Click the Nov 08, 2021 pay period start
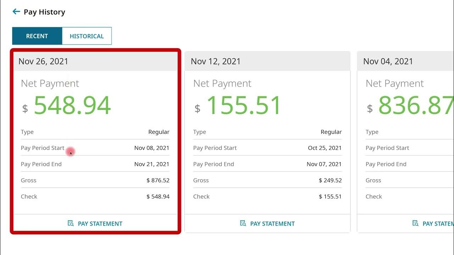This screenshot has width=454, height=255. [152, 148]
